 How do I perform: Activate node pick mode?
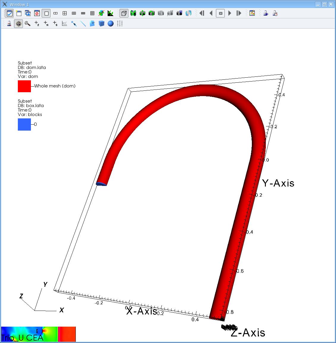coord(46,24)
